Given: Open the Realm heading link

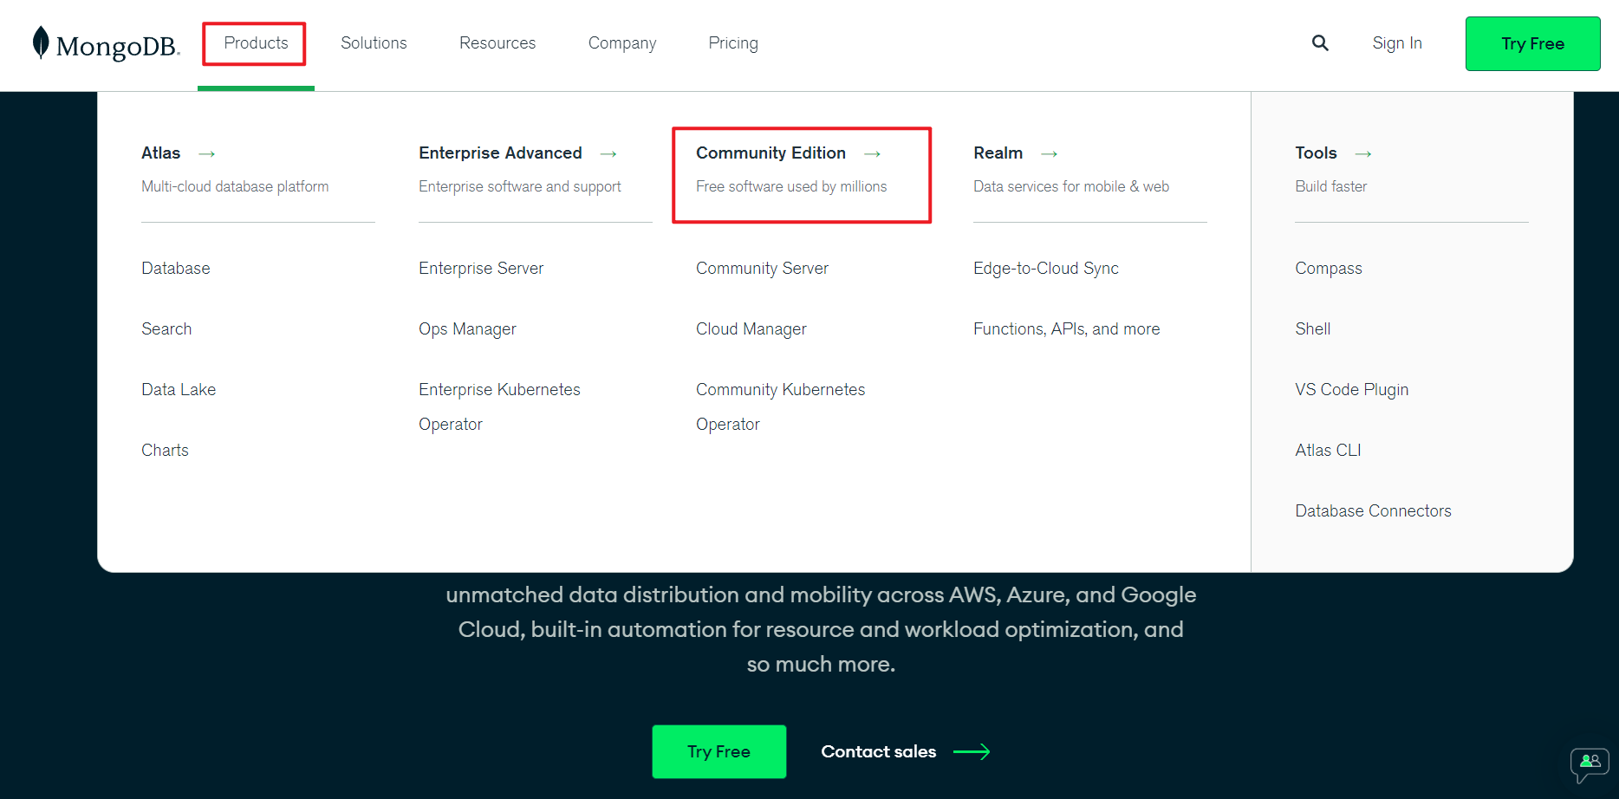Looking at the screenshot, I should pos(998,153).
